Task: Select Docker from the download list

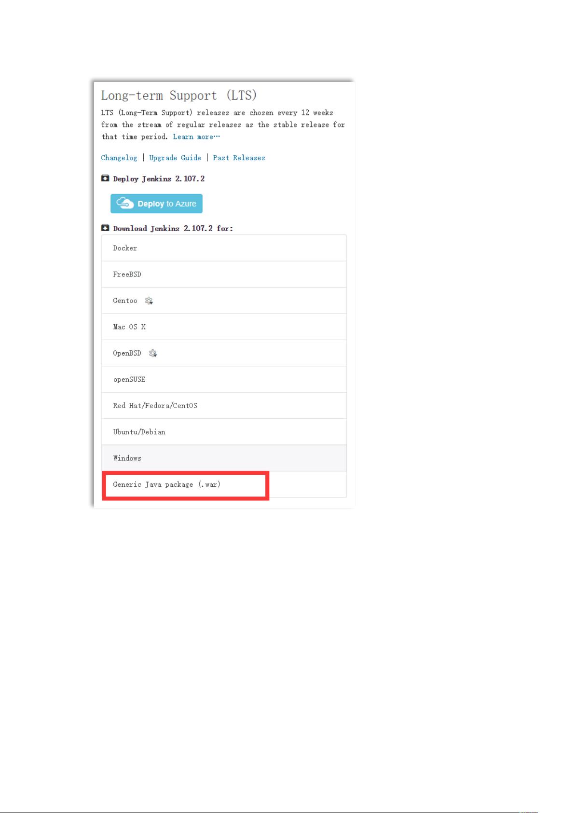Action: click(x=224, y=248)
